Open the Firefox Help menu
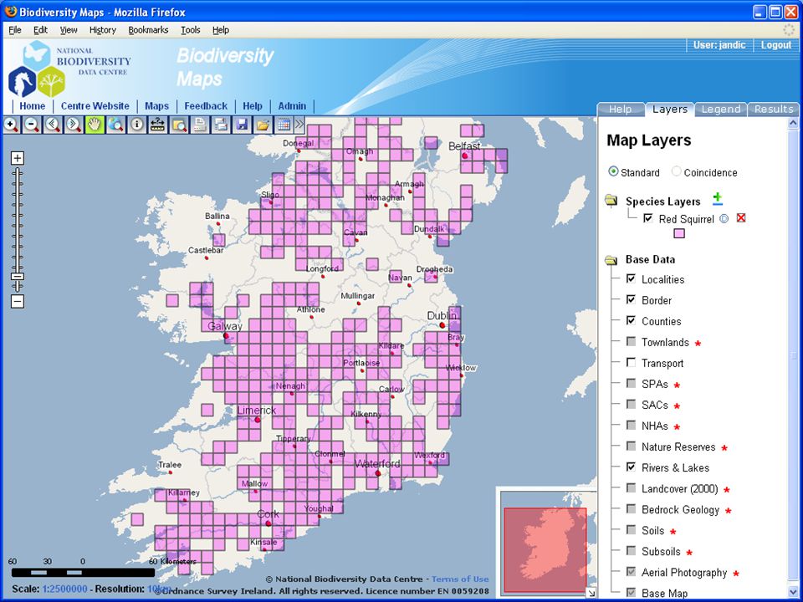The image size is (803, 602). click(221, 30)
